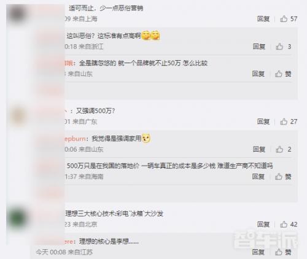The width and height of the screenshot is (307, 259).
Task: Reply to 理想的核心是李想 comment
Action: 258,252
